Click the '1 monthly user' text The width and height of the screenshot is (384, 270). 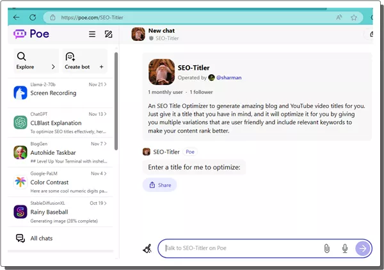165,92
